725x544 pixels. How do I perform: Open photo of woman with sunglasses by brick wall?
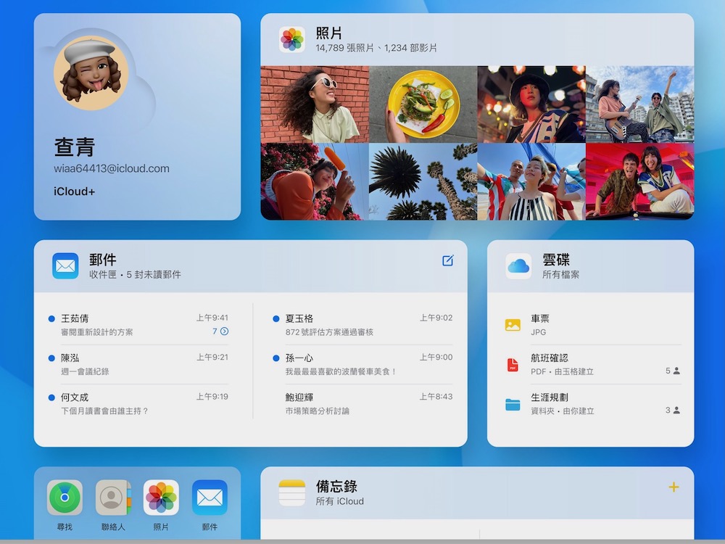(x=315, y=104)
